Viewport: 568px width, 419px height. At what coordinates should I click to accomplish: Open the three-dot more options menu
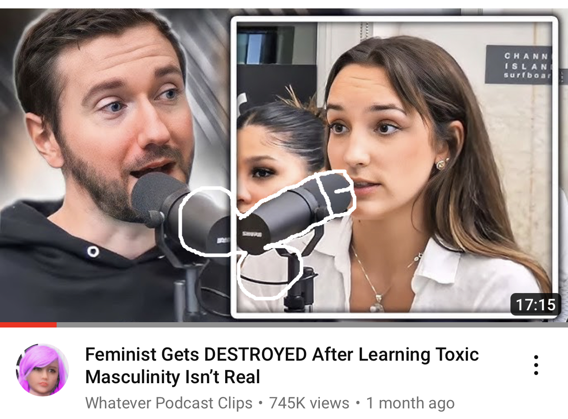pyautogui.click(x=536, y=365)
